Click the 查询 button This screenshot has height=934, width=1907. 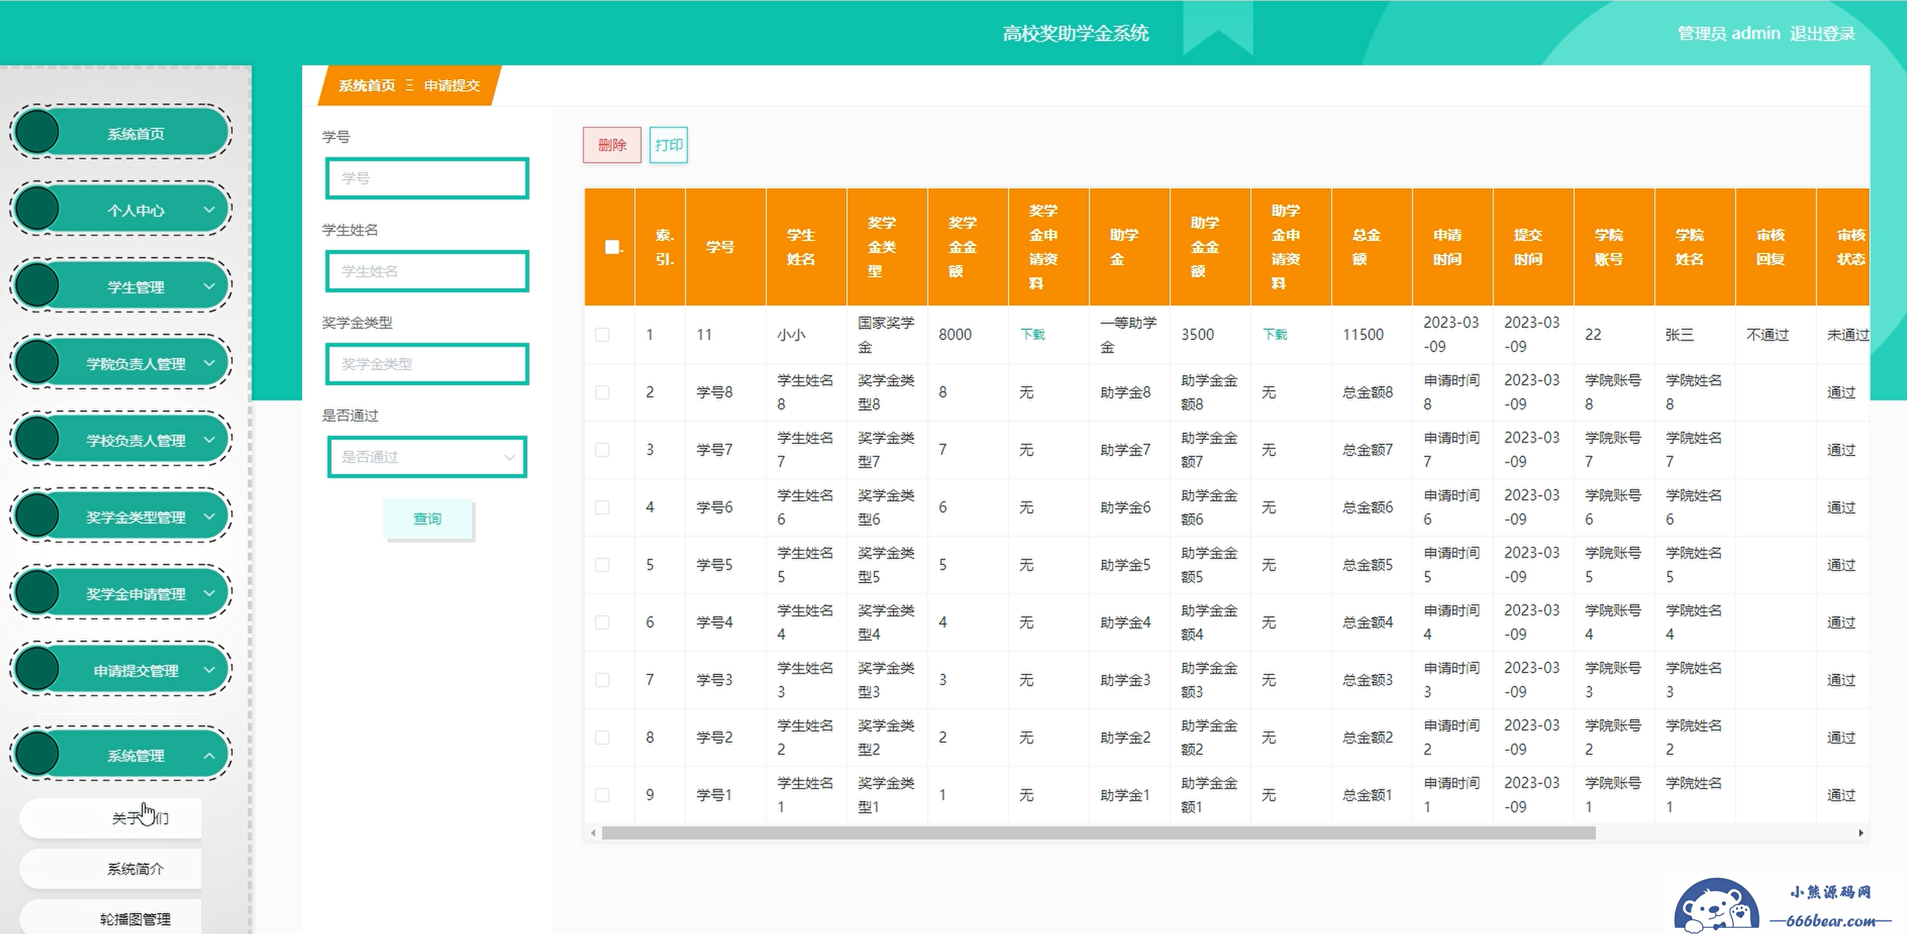point(427,519)
